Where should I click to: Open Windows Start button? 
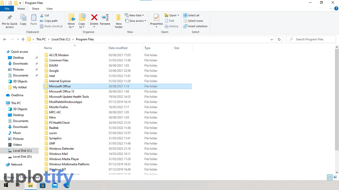click(x=6, y=185)
